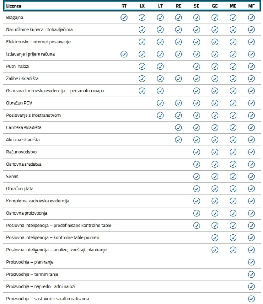Click MF checkmark for sastavnice sa alternativama
Image resolution: width=263 pixels, height=304 pixels.
coord(251,298)
